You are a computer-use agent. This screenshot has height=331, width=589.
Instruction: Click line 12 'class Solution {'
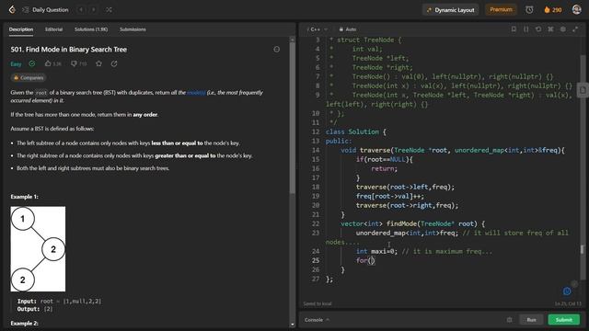point(356,131)
